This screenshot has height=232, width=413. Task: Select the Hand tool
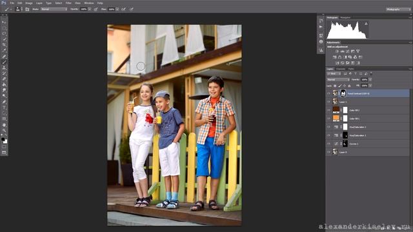point(4,124)
